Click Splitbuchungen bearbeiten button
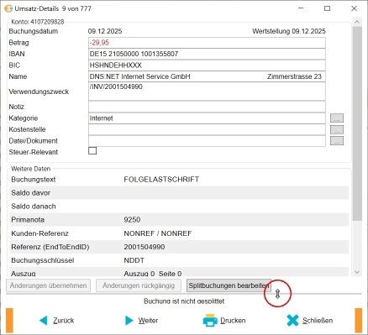368x335 pixels. (x=229, y=285)
